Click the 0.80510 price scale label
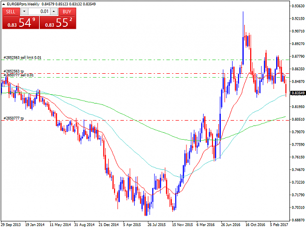Screen dimensions: 306x229 point(298,119)
